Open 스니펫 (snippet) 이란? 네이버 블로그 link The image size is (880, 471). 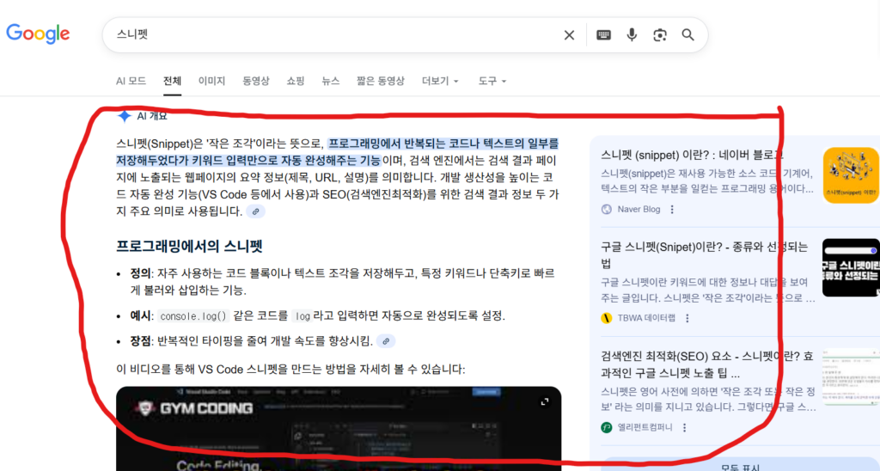pyautogui.click(x=692, y=155)
